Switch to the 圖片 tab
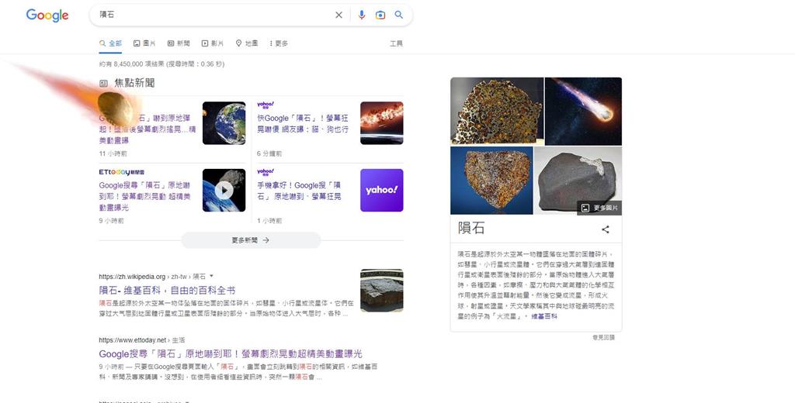Screen dimensions: 795x403 click(144, 43)
